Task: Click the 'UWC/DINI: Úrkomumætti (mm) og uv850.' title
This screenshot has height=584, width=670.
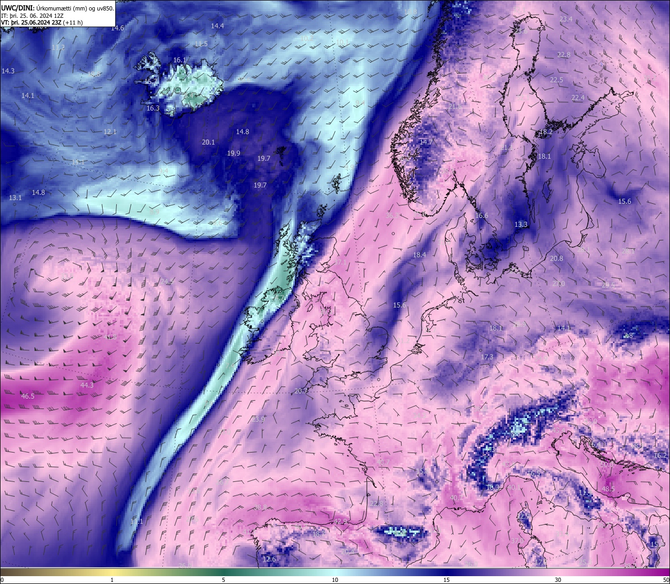Action: pyautogui.click(x=58, y=8)
